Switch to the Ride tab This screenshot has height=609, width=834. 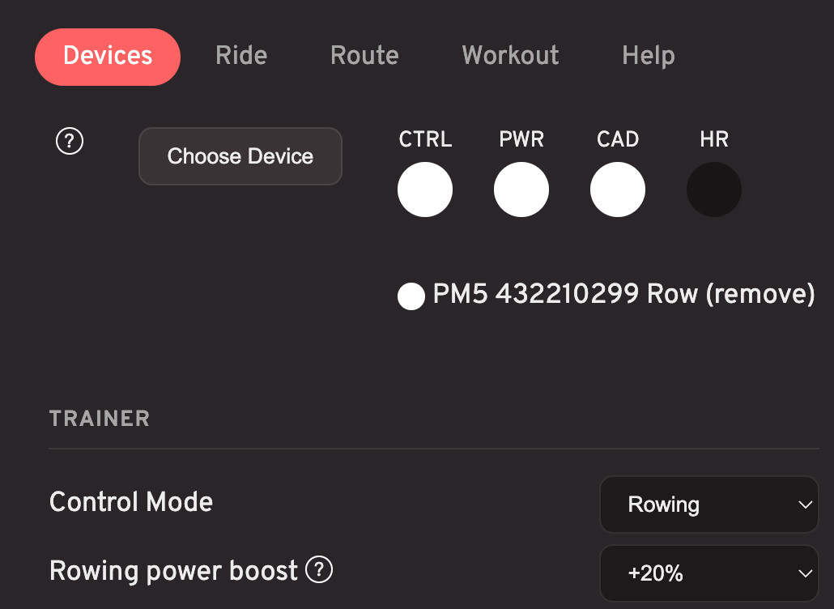click(241, 55)
